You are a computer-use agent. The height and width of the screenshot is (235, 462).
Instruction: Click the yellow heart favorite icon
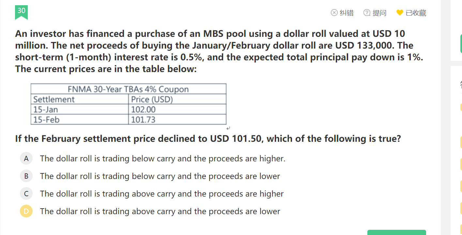400,13
